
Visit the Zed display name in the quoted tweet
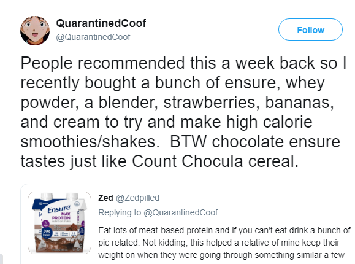tap(105, 198)
